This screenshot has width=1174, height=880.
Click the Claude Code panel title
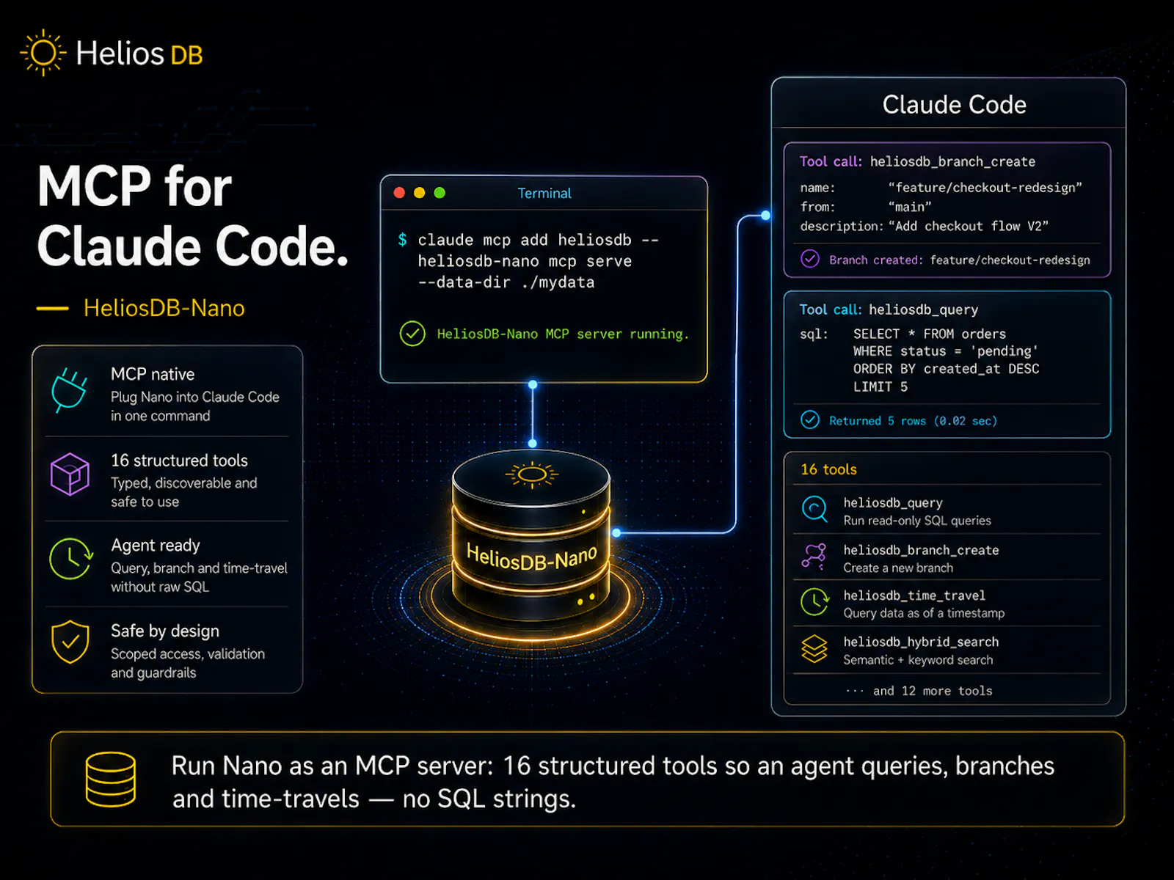point(954,104)
